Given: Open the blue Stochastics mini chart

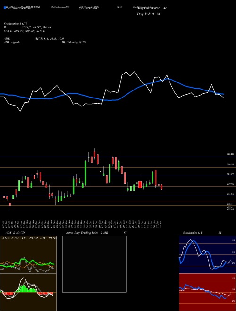Looking at the screenshot, I should click(208, 254).
